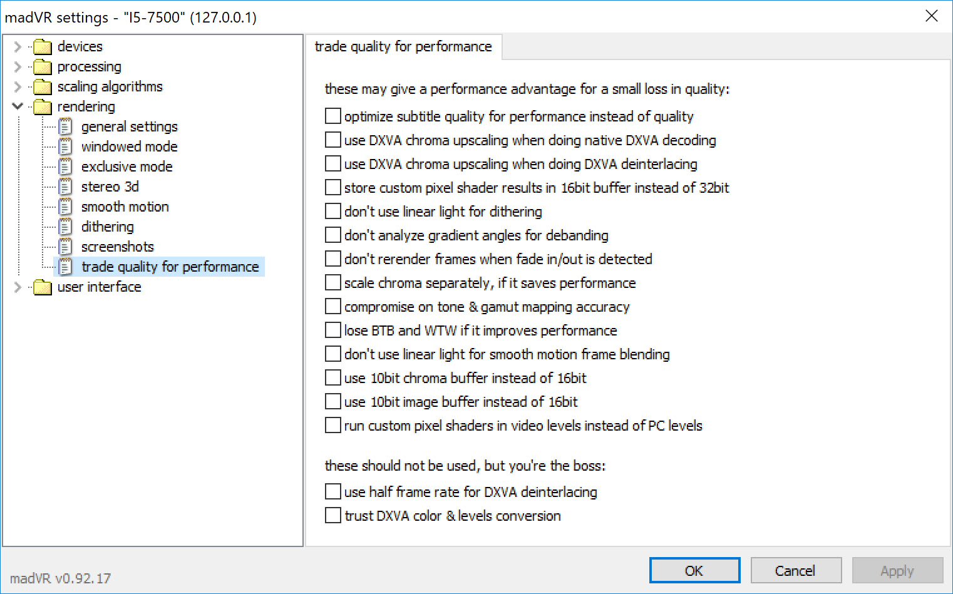Enable 10bit image buffer instead of 16bit
Viewport: 953px width, 594px height.
click(333, 401)
